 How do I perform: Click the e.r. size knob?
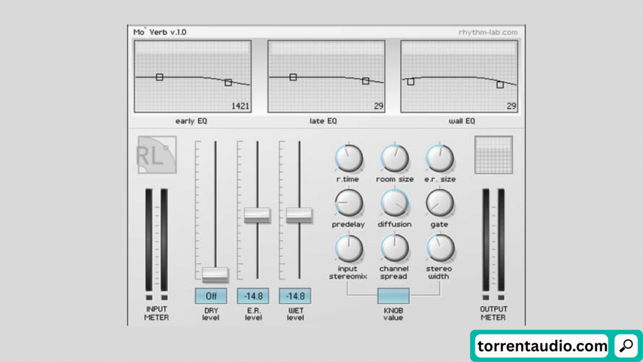(440, 158)
